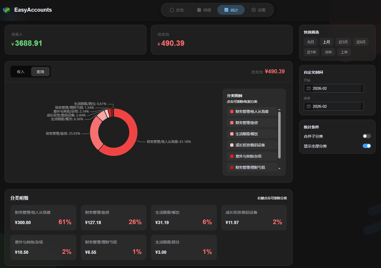Click the calendar icon in 开始 field
381x268 pixels.
[x=309, y=89]
